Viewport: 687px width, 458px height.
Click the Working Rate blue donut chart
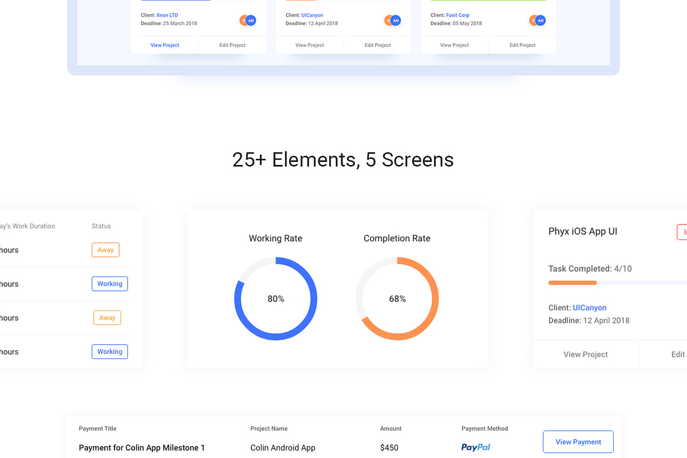(x=275, y=298)
